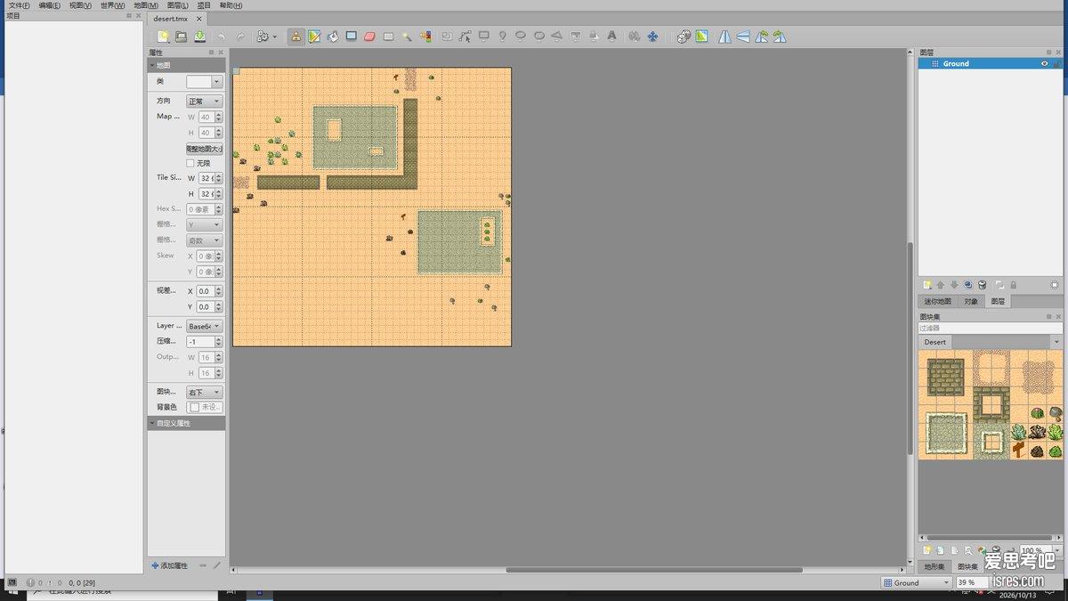Open the 视图(V) menu

click(80, 5)
